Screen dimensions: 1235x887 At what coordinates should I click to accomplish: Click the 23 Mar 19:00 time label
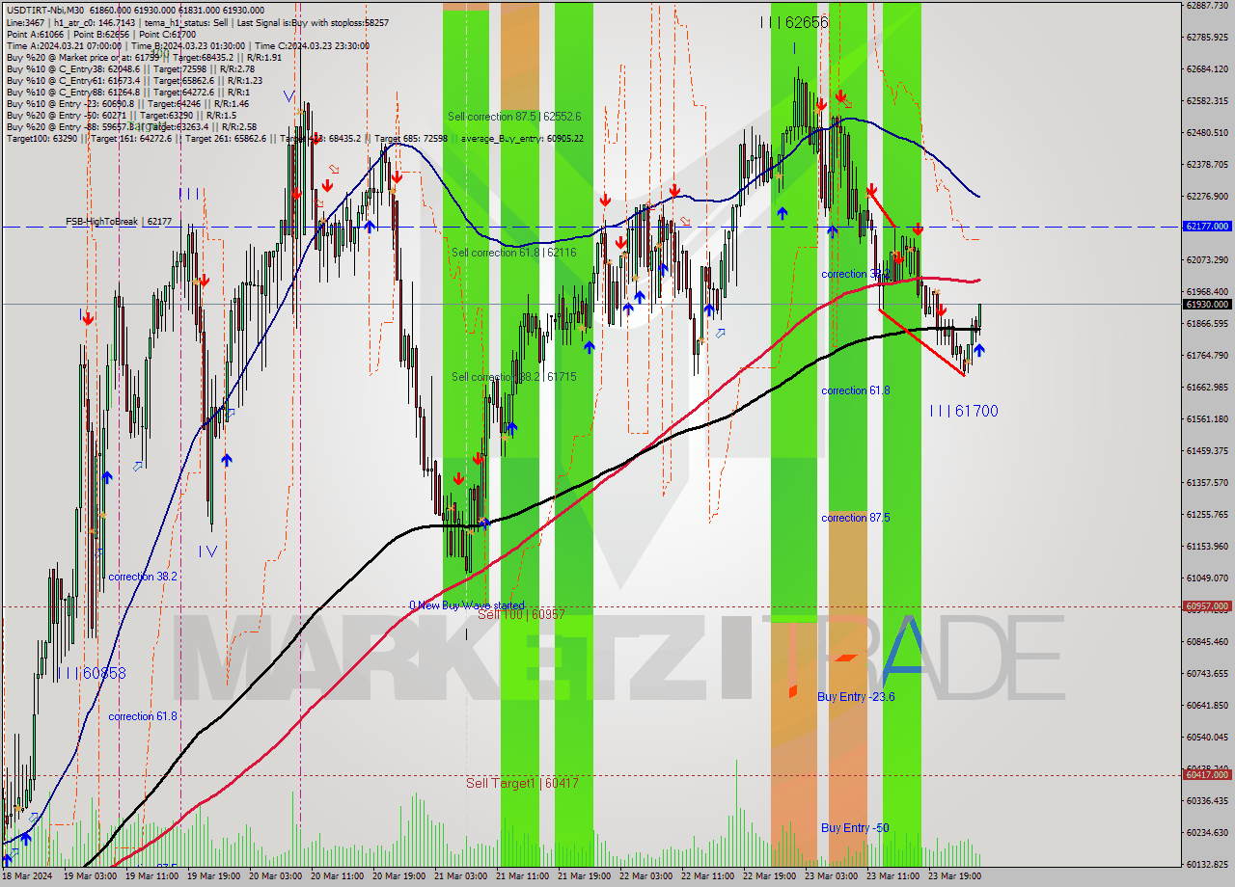tap(954, 877)
